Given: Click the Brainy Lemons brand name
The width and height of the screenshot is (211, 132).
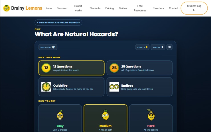Looking at the screenshot, I should click(27, 8).
